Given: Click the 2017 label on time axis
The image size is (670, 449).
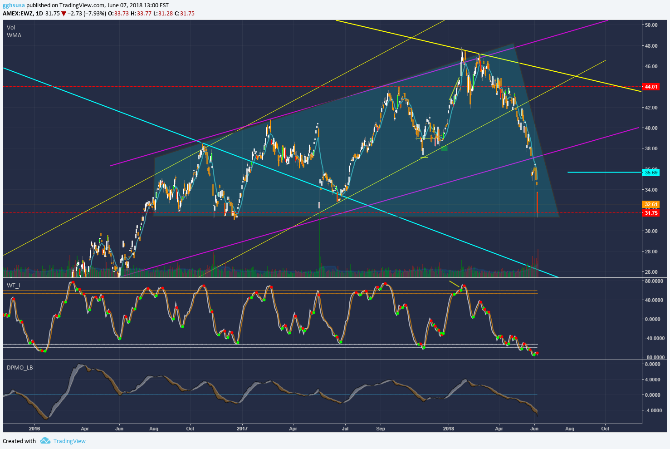Looking at the screenshot, I should coord(242,429).
